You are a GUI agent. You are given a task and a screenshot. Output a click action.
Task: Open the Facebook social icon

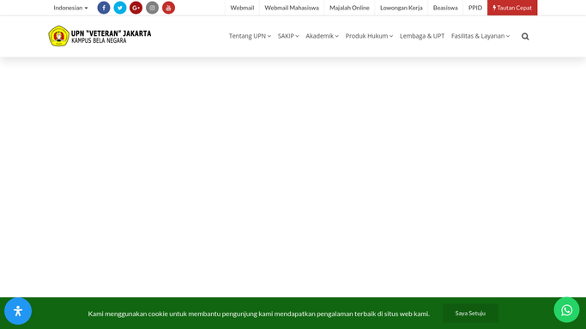[104, 8]
